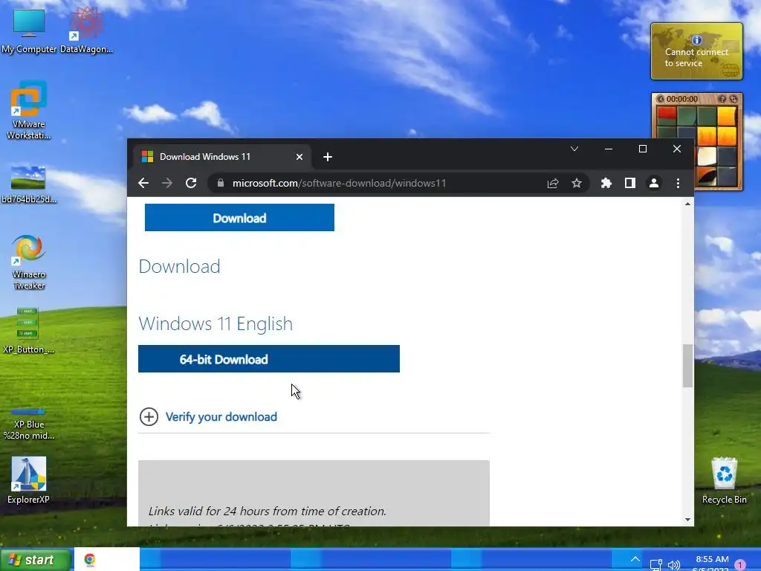Open a new Chrome tab

(x=328, y=157)
